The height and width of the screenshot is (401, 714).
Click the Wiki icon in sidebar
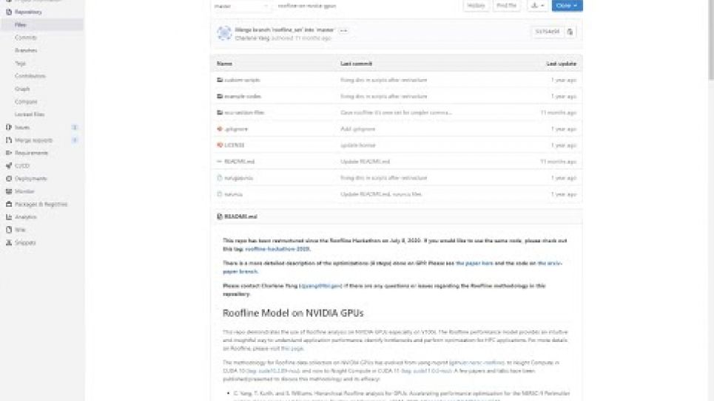coord(9,230)
